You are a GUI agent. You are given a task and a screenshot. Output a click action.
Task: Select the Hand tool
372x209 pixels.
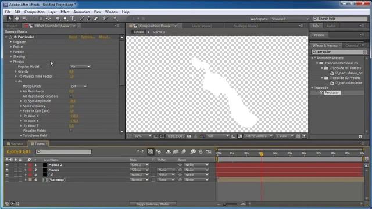17,19
